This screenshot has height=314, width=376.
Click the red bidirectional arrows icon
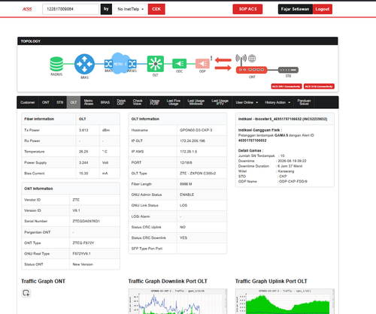click(223, 64)
